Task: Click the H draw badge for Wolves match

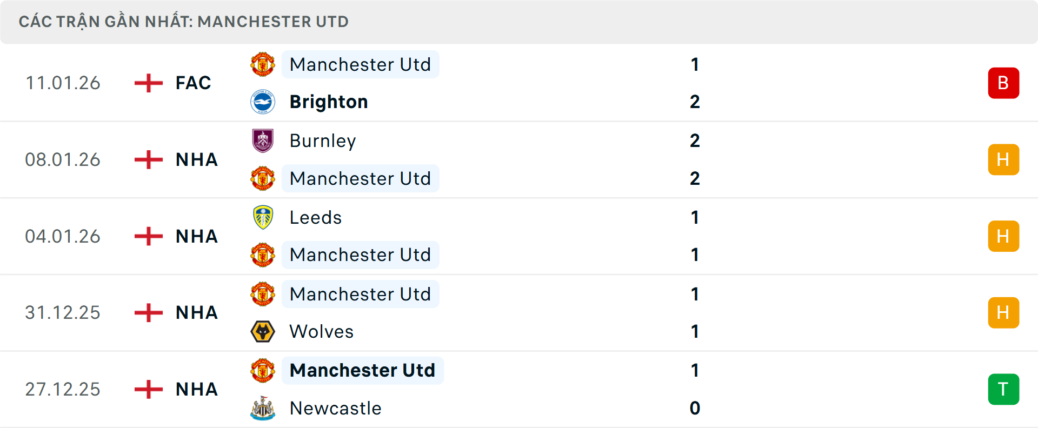Action: click(1003, 312)
